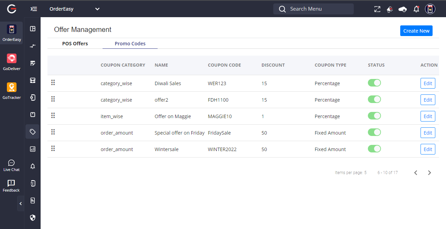Image resolution: width=446 pixels, height=229 pixels.
Task: Select the Promo Codes tab
Action: [130, 44]
